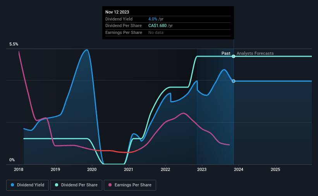Click the 2020 axis label
This screenshot has height=196, width=318.
pyautogui.click(x=92, y=169)
